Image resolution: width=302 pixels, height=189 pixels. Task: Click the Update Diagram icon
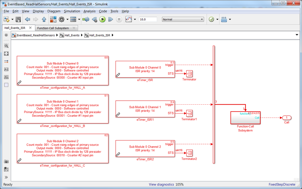point(86,19)
